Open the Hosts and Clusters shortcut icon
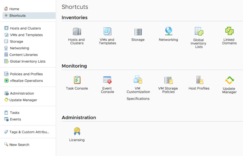 coord(77,31)
